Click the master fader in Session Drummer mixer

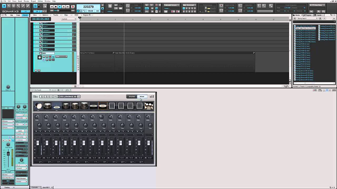(148, 143)
